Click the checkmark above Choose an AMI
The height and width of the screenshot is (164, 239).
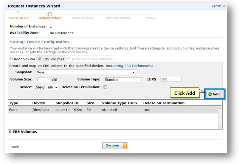(x=18, y=11)
